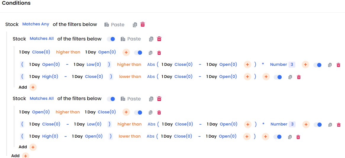Toggle the High(0) minus Close(0) lower than condition

click(x=278, y=77)
